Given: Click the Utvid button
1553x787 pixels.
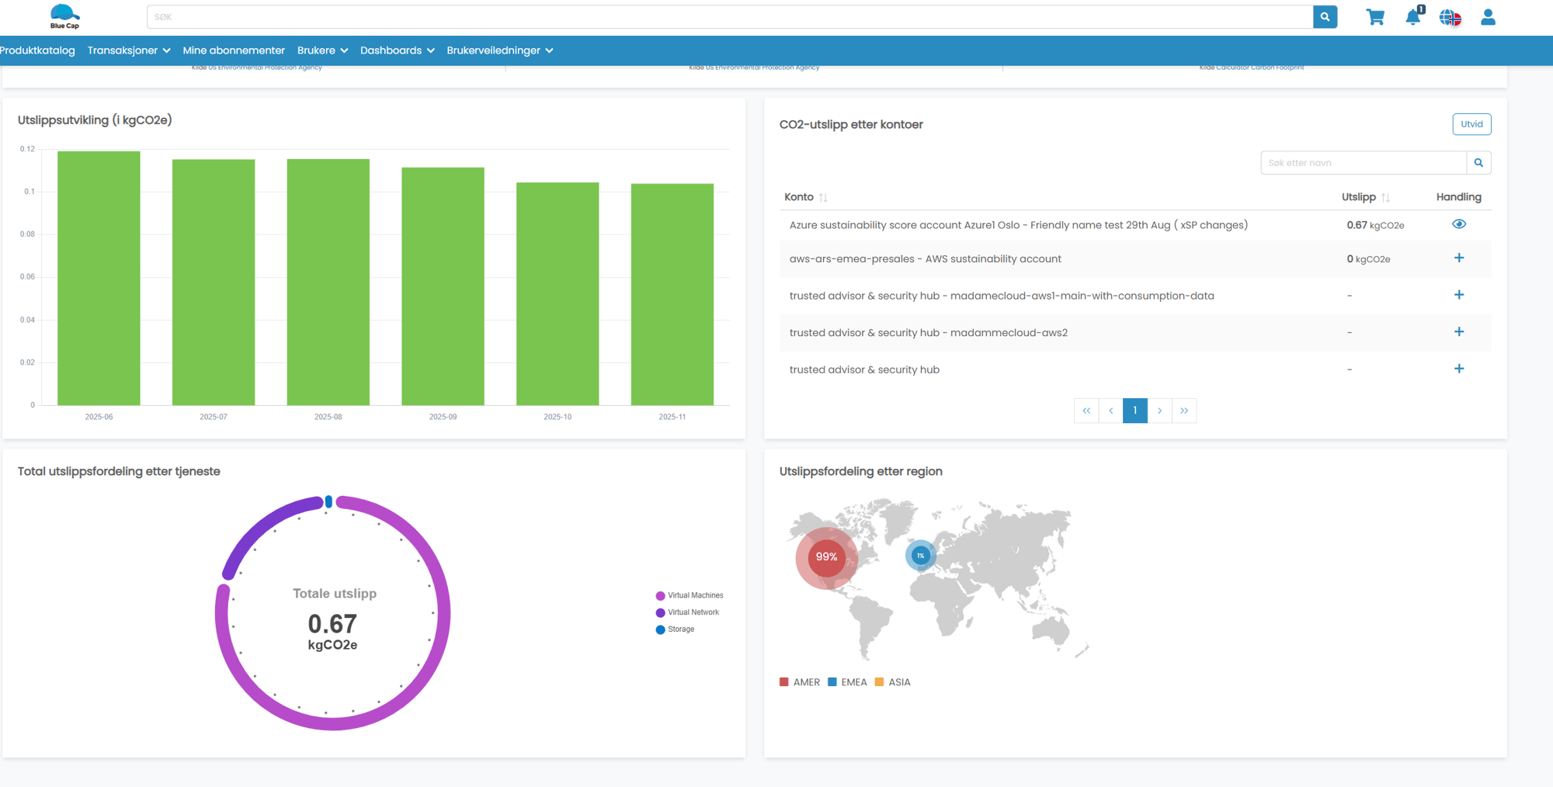Looking at the screenshot, I should pos(1471,124).
